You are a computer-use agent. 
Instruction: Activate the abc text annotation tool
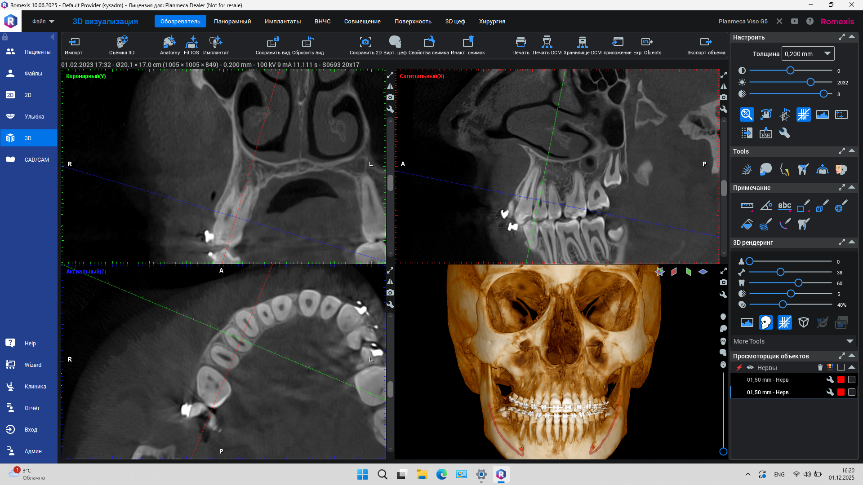(784, 206)
